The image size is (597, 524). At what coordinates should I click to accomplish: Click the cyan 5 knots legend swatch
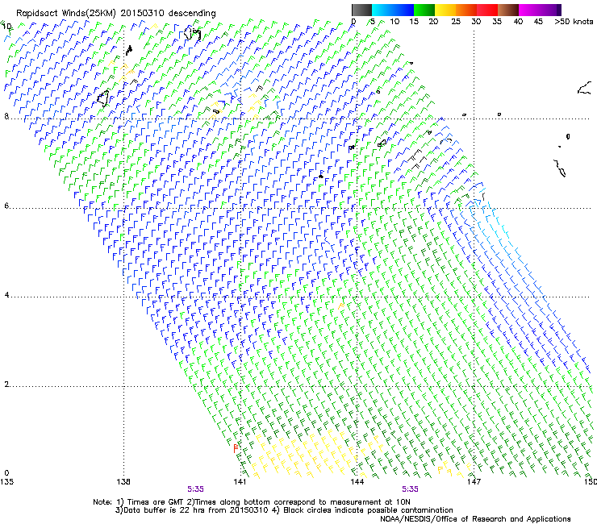(x=382, y=10)
